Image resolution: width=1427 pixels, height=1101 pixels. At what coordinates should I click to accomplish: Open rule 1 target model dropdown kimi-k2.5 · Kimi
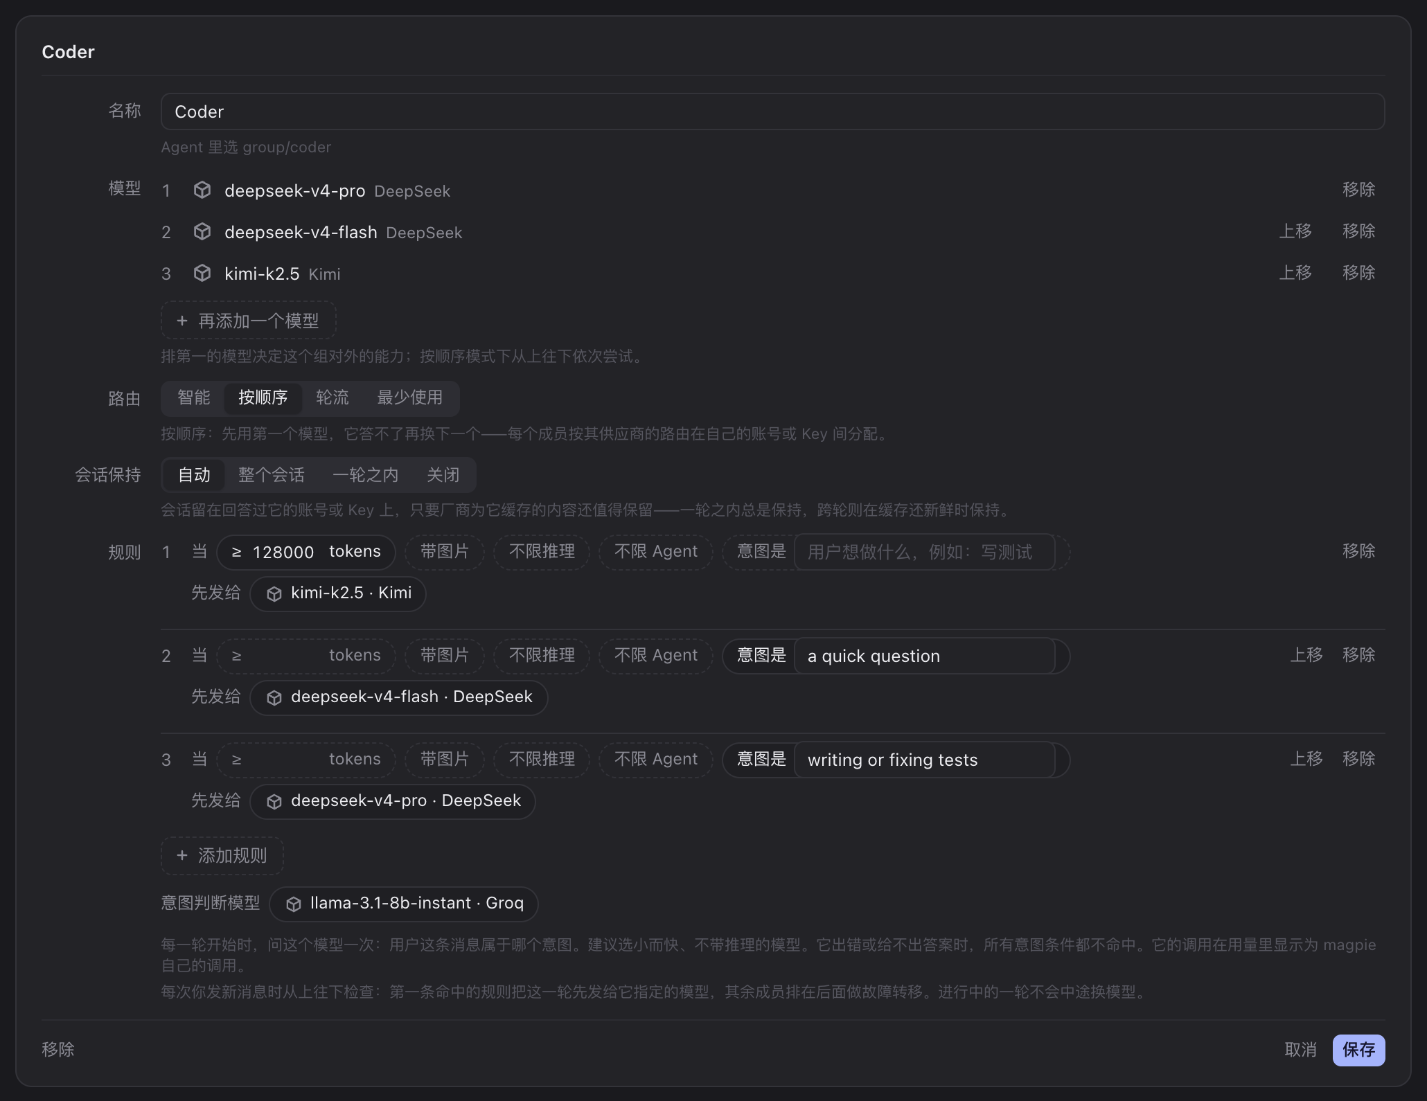click(338, 594)
